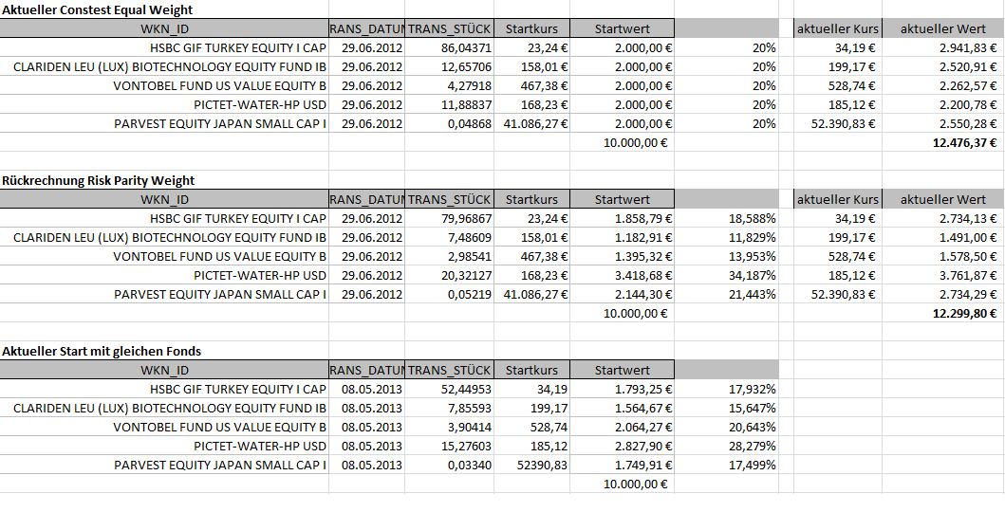The width and height of the screenshot is (1005, 512).
Task: Click the 'Aktueller Start mit gleichen Fonds' title
Action: pyautogui.click(x=102, y=352)
